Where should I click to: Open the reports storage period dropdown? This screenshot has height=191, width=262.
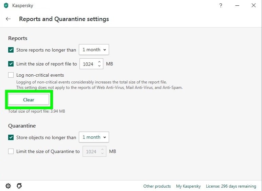pos(94,50)
